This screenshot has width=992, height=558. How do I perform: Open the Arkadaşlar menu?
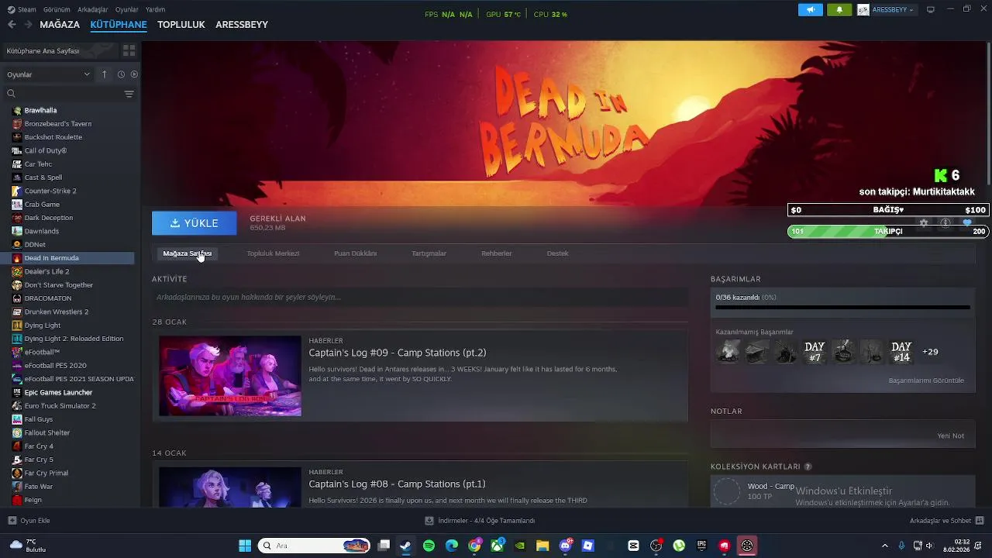tap(93, 9)
